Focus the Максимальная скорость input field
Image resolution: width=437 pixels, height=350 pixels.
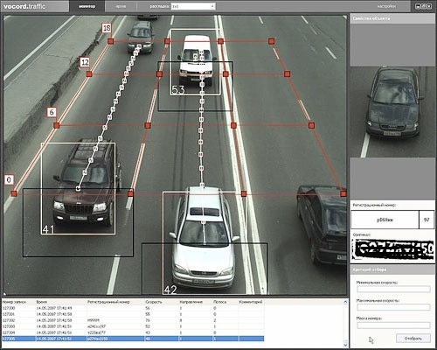point(393,307)
